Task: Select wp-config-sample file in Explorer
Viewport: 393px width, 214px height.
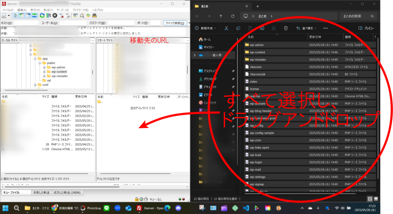Action: tap(310, 133)
